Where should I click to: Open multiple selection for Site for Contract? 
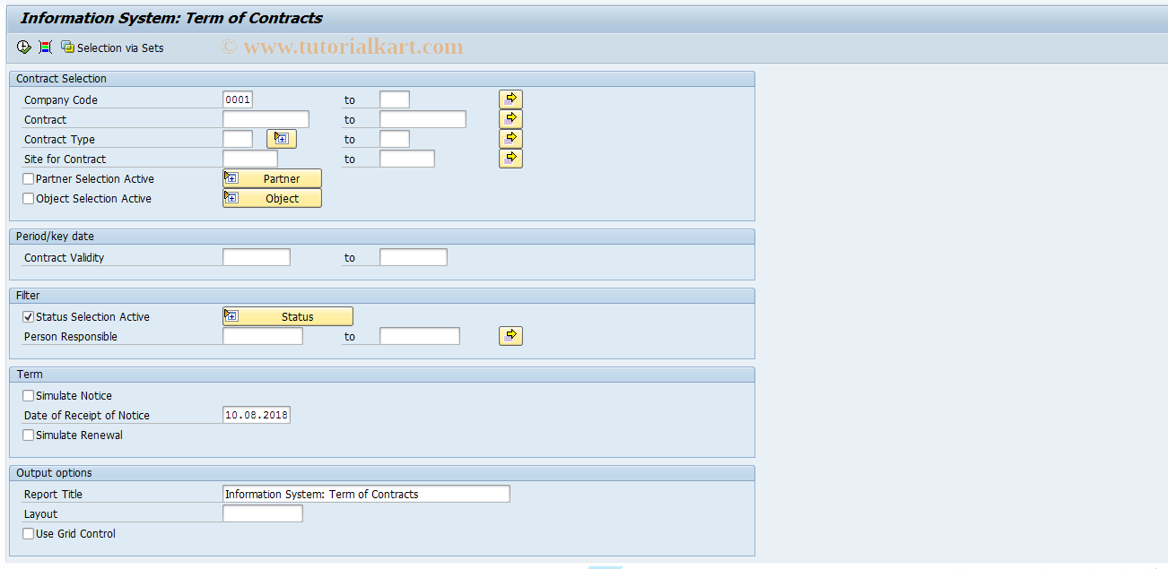coord(510,159)
